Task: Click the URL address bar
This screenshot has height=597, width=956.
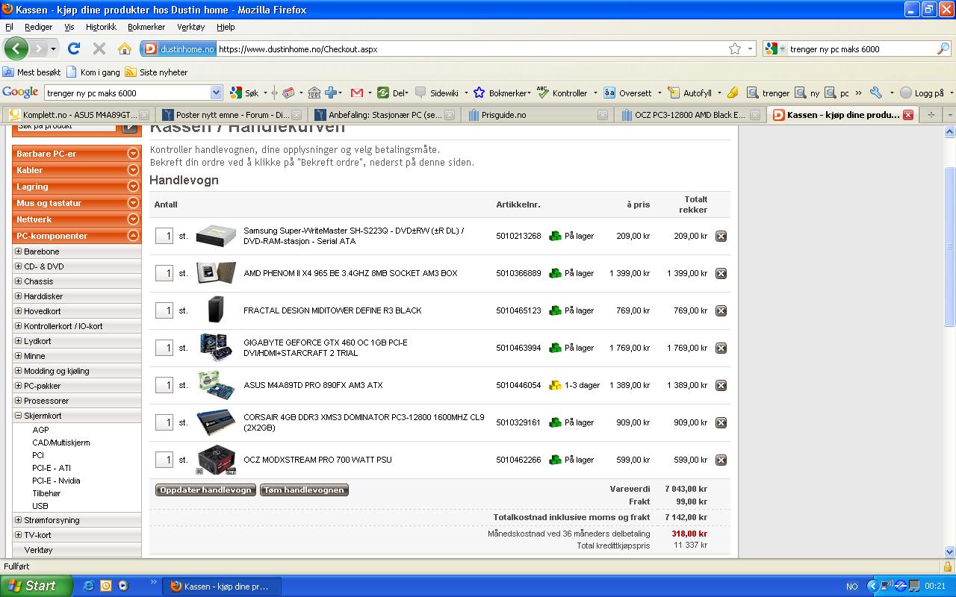Action: coord(471,49)
